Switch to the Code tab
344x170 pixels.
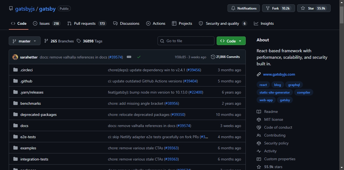19,23
